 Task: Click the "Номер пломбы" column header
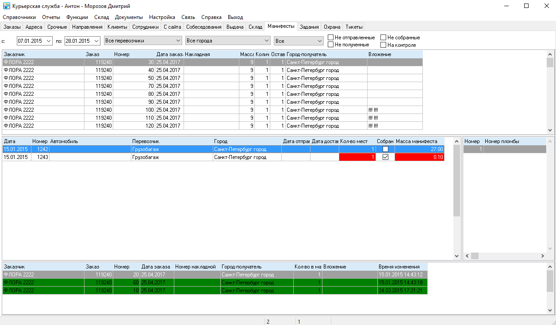click(x=515, y=141)
